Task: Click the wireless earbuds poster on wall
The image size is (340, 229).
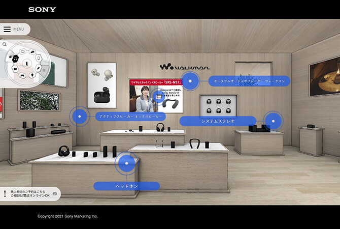Action: [101, 84]
